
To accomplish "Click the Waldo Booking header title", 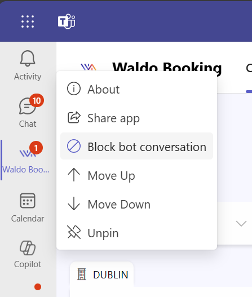I will click(x=167, y=67).
